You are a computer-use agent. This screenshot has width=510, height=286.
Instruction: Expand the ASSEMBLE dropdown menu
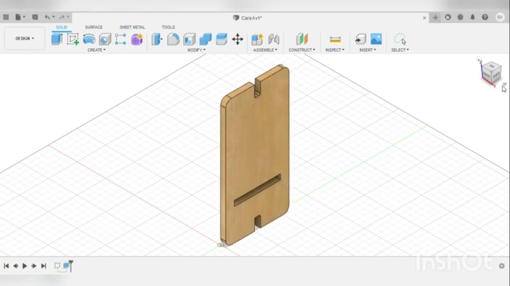265,50
